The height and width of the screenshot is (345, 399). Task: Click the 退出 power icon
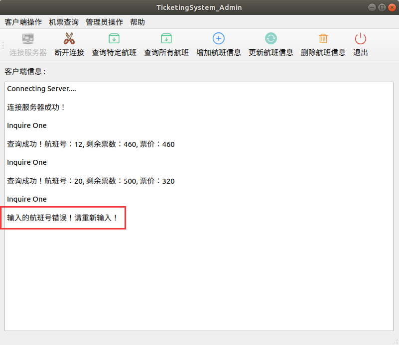coord(360,39)
